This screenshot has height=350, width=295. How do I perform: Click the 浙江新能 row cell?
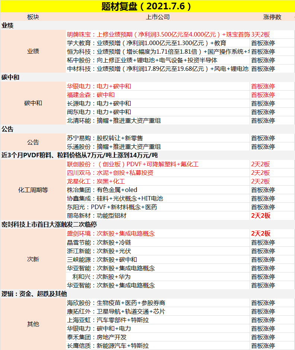coord(158,251)
